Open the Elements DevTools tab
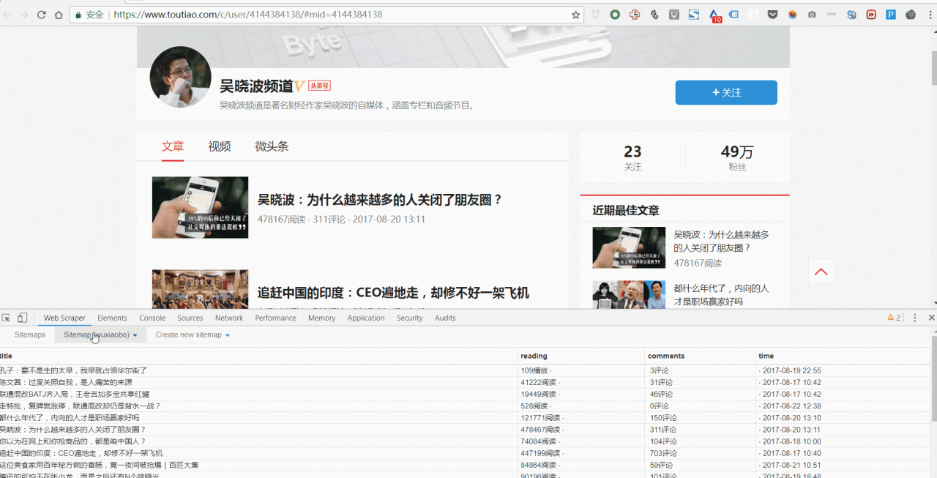The image size is (937, 478). click(x=112, y=318)
